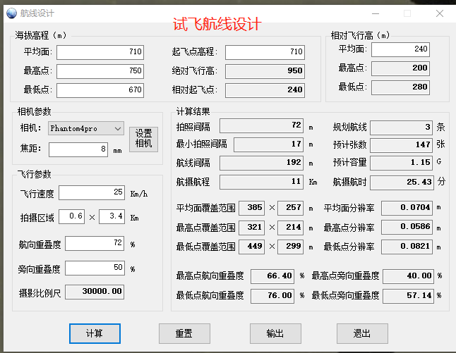Click the 输出 button
456x353 pixels.
click(275, 333)
